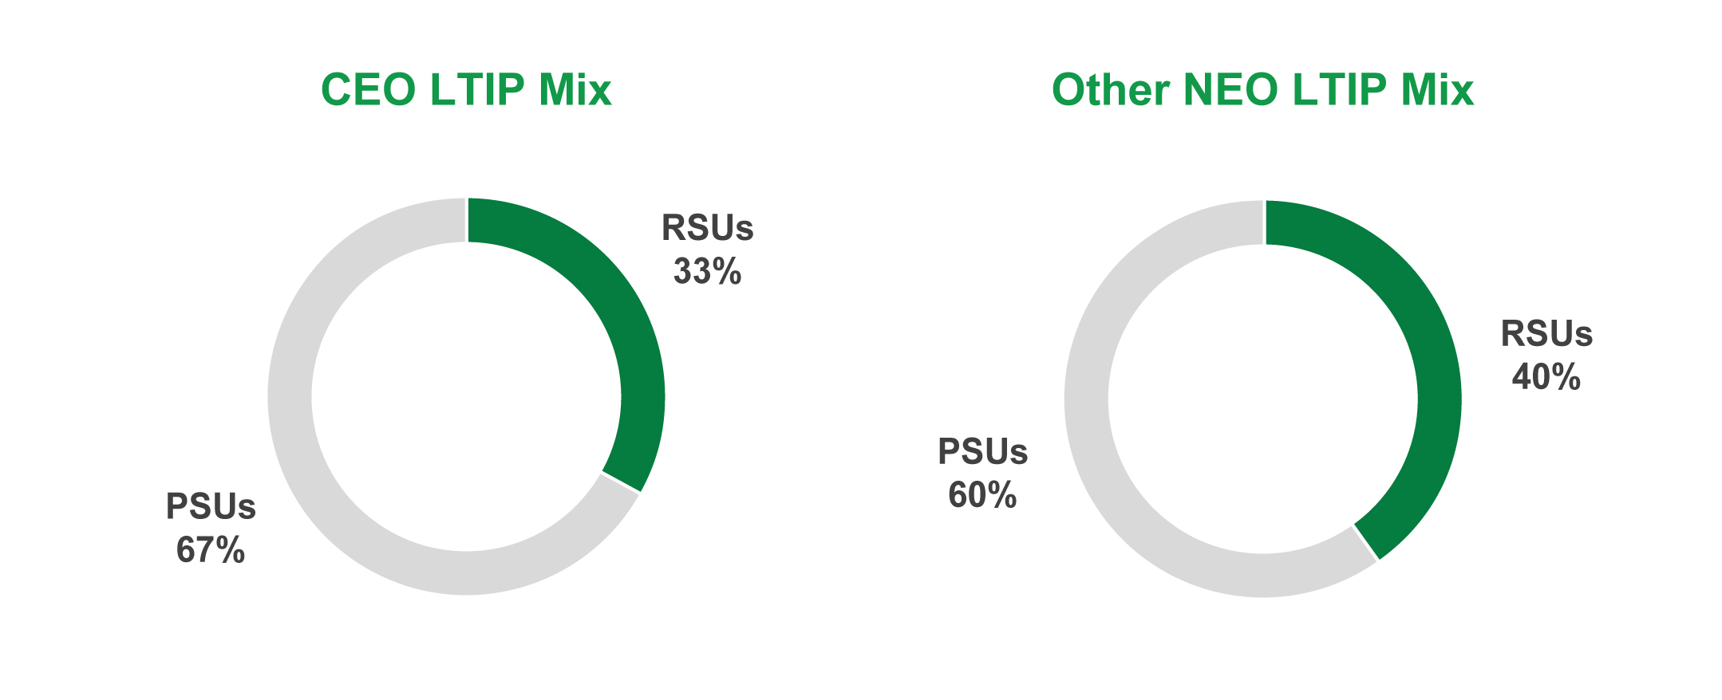This screenshot has height=700, width=1722.
Task: Select the 'PSUs' label beside the Other NEO donut
Action: [982, 452]
